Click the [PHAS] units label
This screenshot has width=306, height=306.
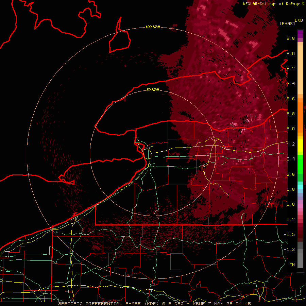[287, 23]
